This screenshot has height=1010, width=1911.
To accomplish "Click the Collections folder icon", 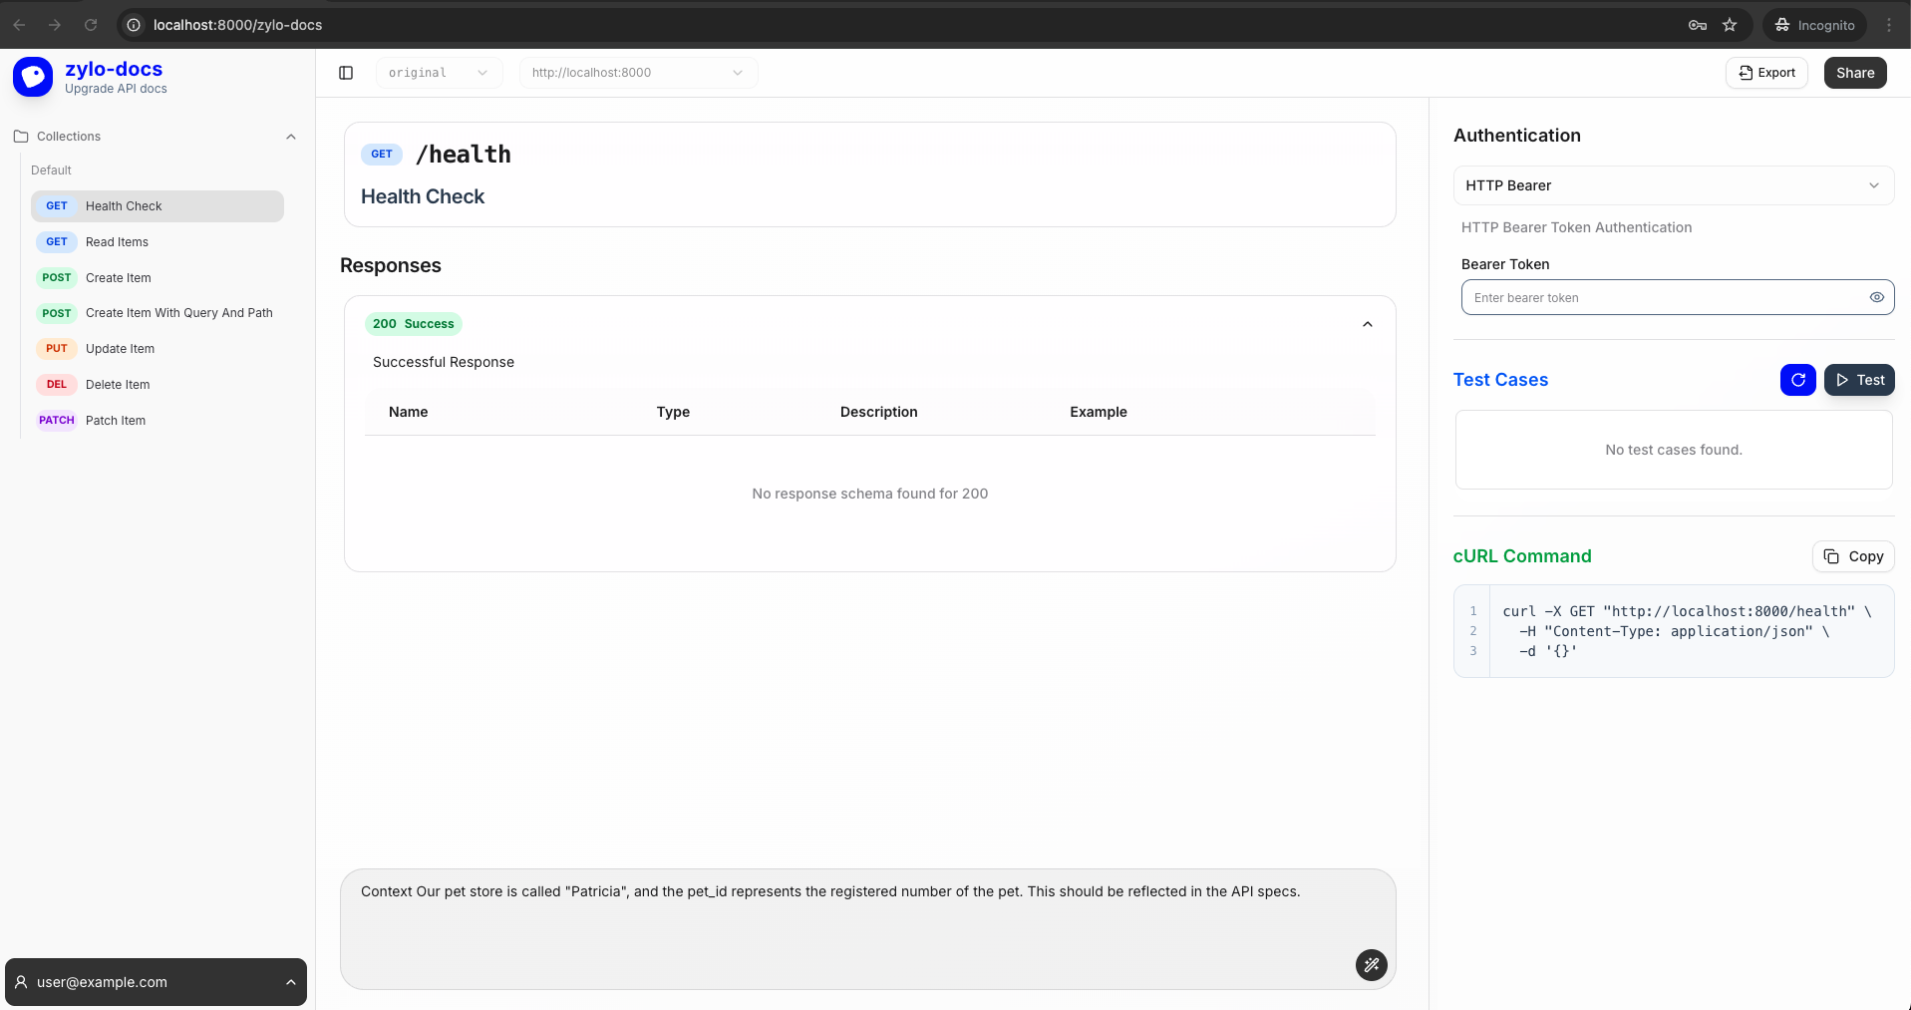I will coord(21,137).
